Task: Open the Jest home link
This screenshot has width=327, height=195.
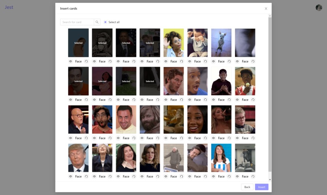Action: 9,7
